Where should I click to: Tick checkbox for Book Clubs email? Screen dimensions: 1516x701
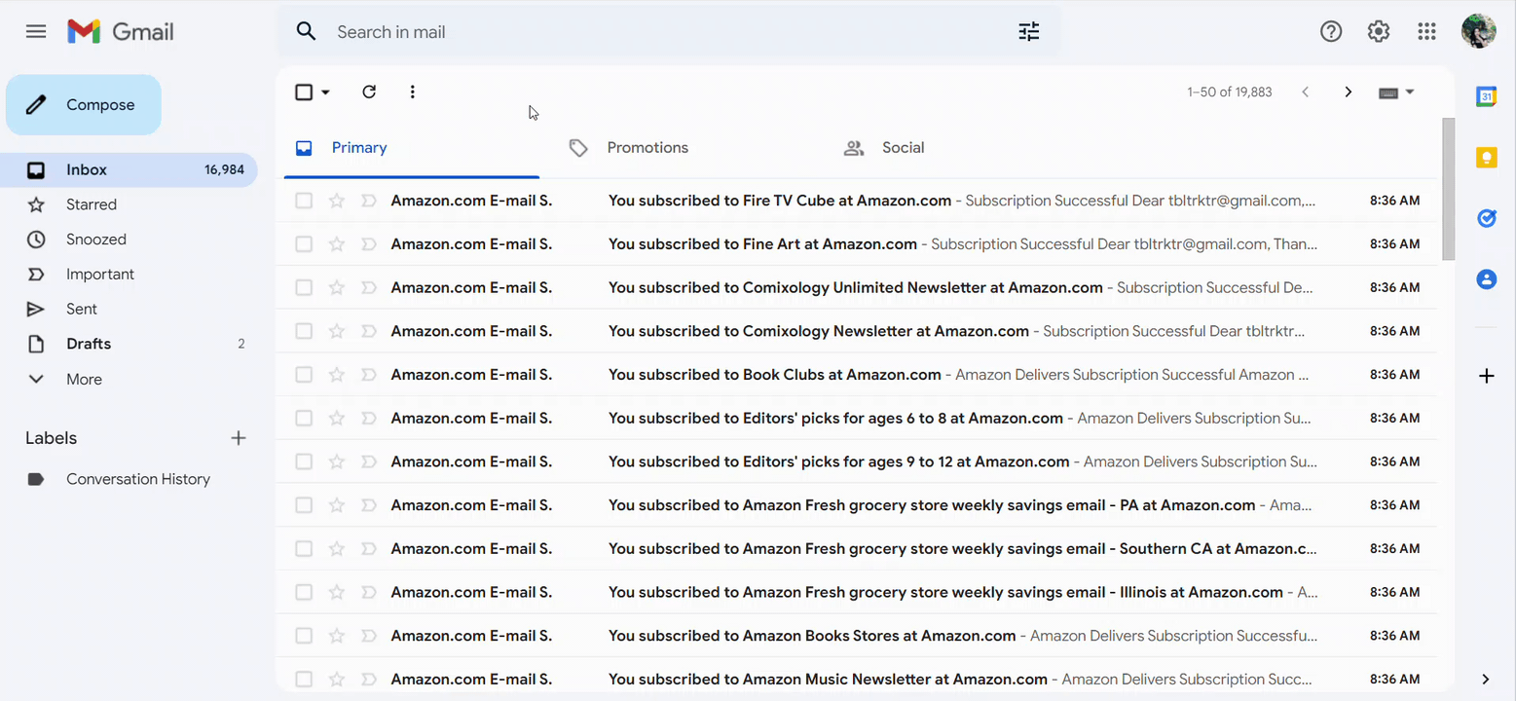click(304, 375)
